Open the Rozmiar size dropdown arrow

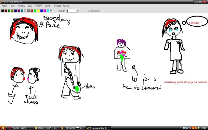tap(77, 11)
